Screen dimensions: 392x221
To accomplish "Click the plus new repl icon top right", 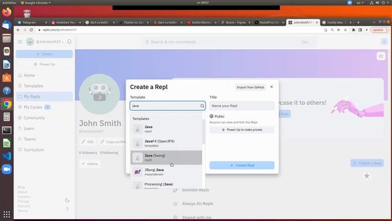I will [384, 42].
